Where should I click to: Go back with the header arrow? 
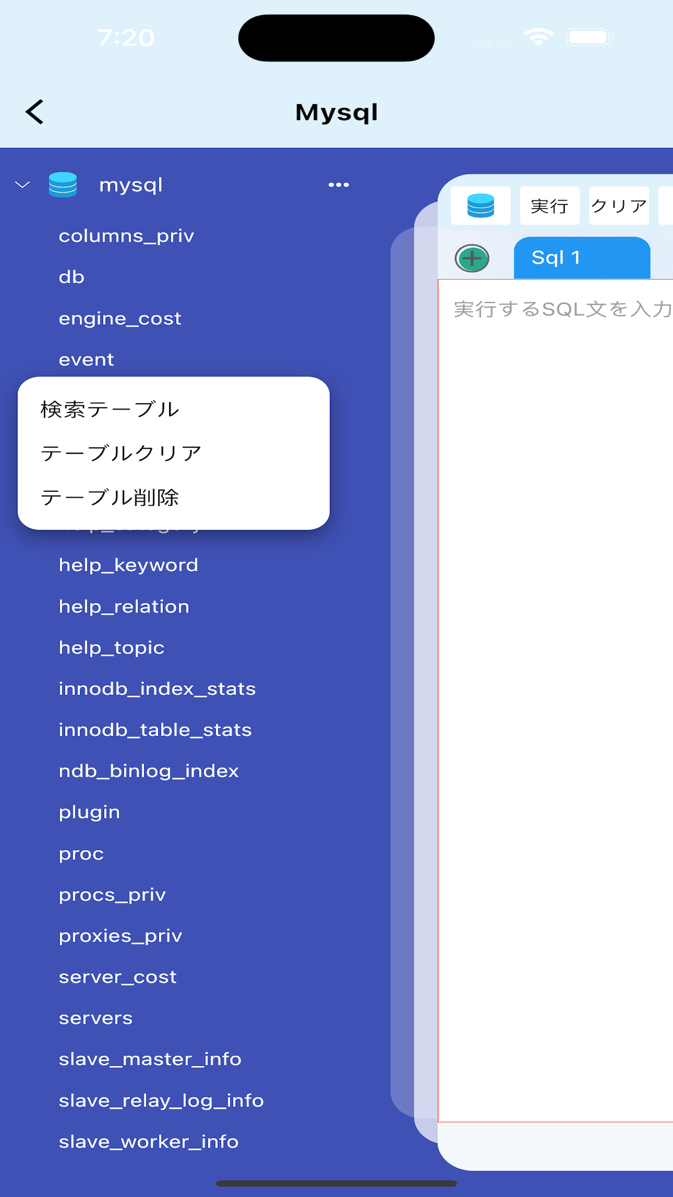coord(35,112)
